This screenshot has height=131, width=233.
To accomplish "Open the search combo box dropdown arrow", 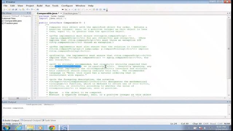I will (x=63, y=9).
